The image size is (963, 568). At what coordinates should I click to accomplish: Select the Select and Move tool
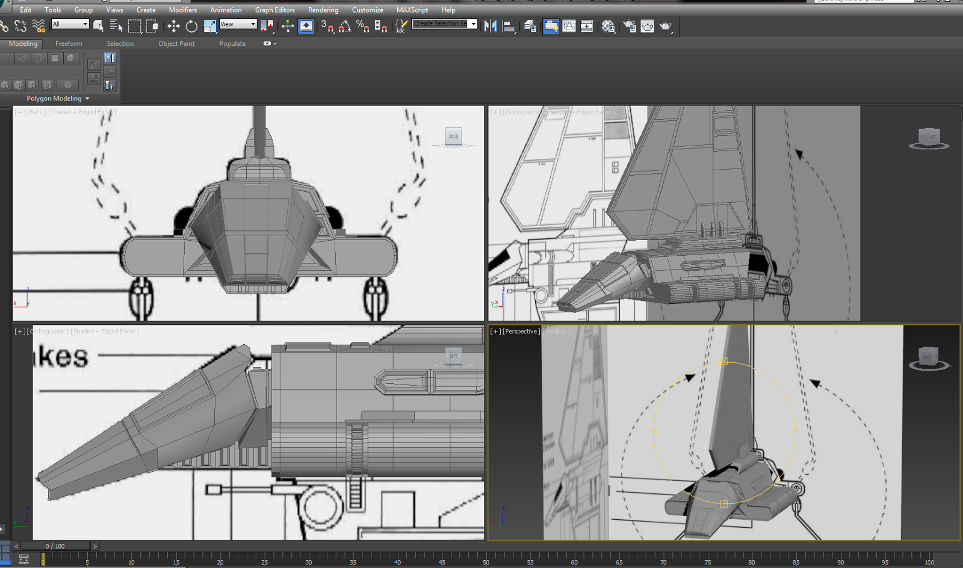point(174,26)
